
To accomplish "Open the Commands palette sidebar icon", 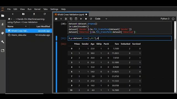I will [x=2, y=33].
